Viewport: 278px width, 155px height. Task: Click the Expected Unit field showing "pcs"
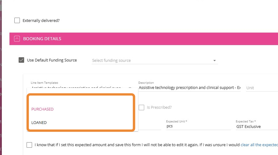click(x=198, y=126)
